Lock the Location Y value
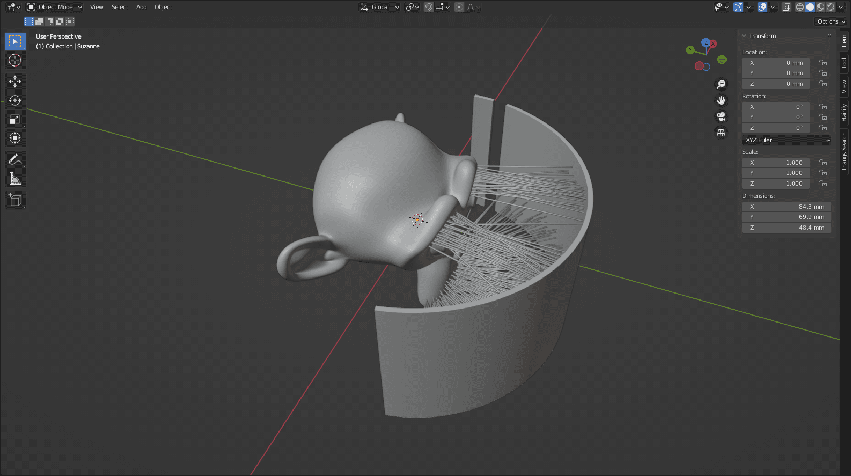The height and width of the screenshot is (476, 851). (823, 73)
